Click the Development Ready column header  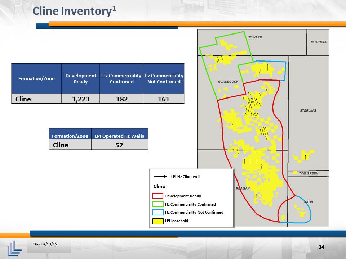point(81,79)
